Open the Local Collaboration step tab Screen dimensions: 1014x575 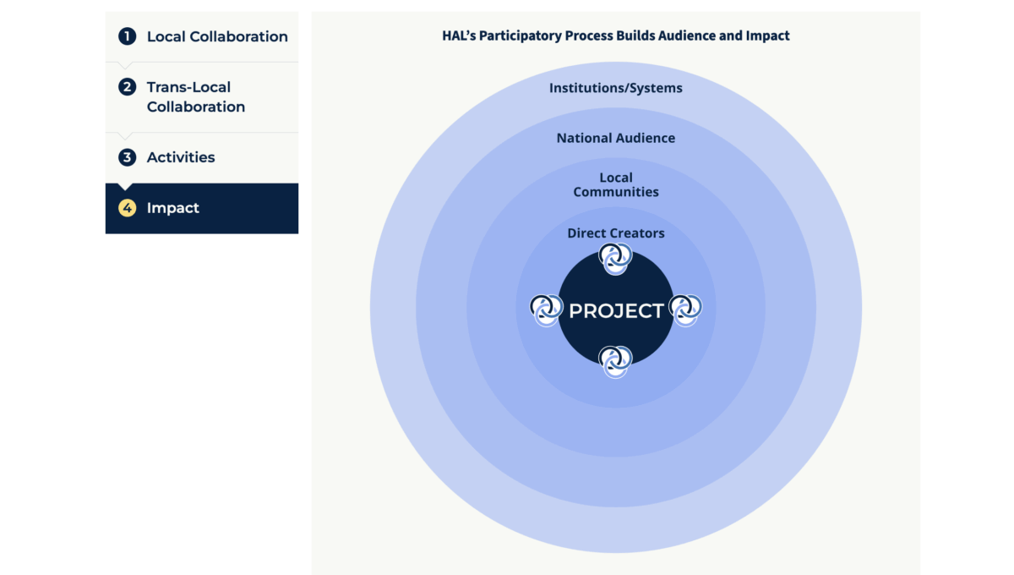coord(202,36)
